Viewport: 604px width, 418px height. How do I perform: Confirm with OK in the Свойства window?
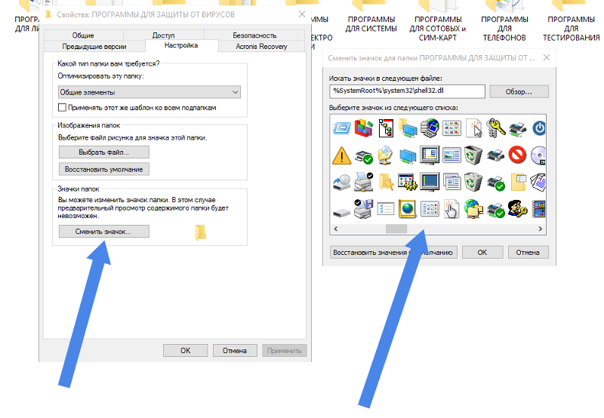point(185,351)
